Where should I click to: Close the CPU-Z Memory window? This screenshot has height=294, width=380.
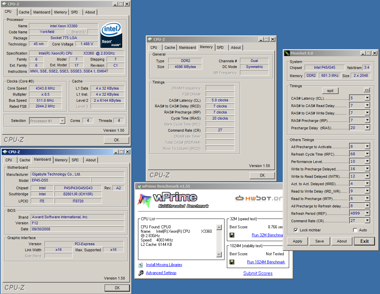(x=273, y=39)
